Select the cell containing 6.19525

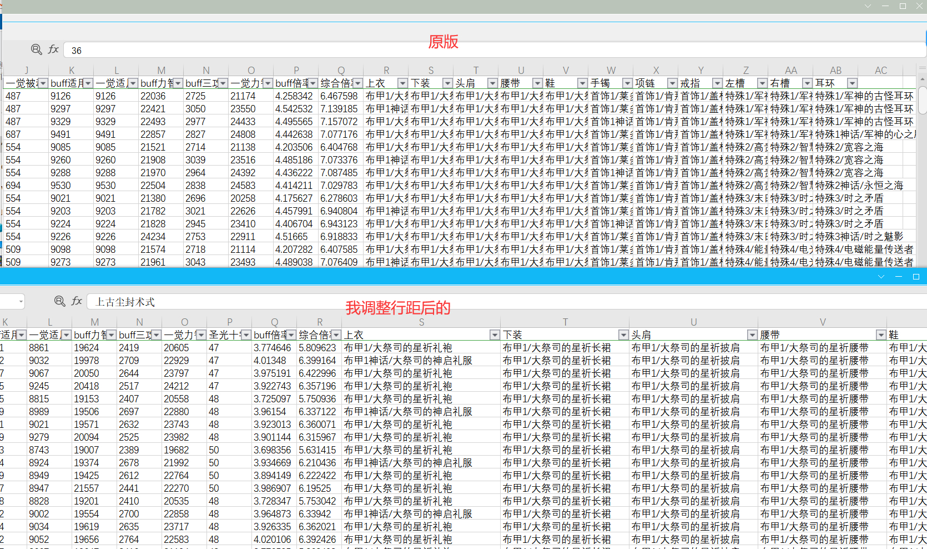319,488
